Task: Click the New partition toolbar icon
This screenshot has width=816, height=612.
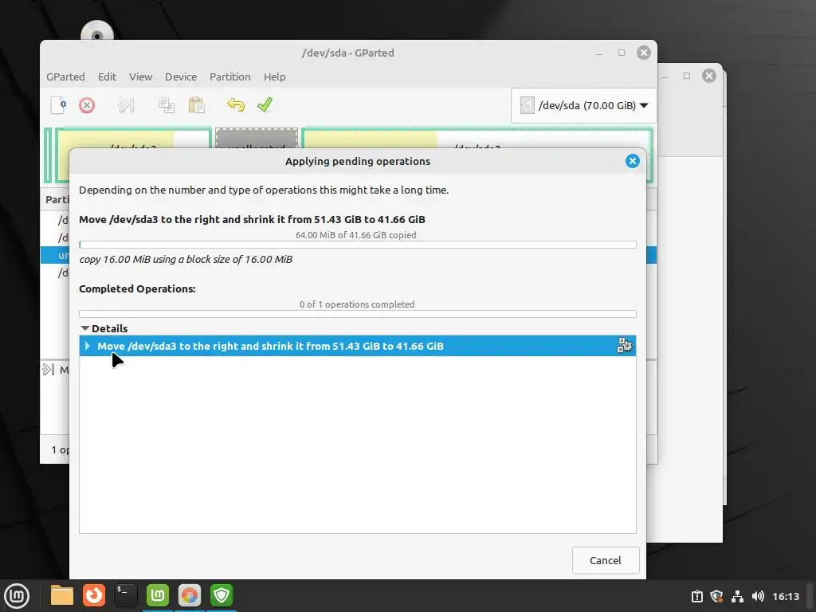Action: pyautogui.click(x=58, y=105)
